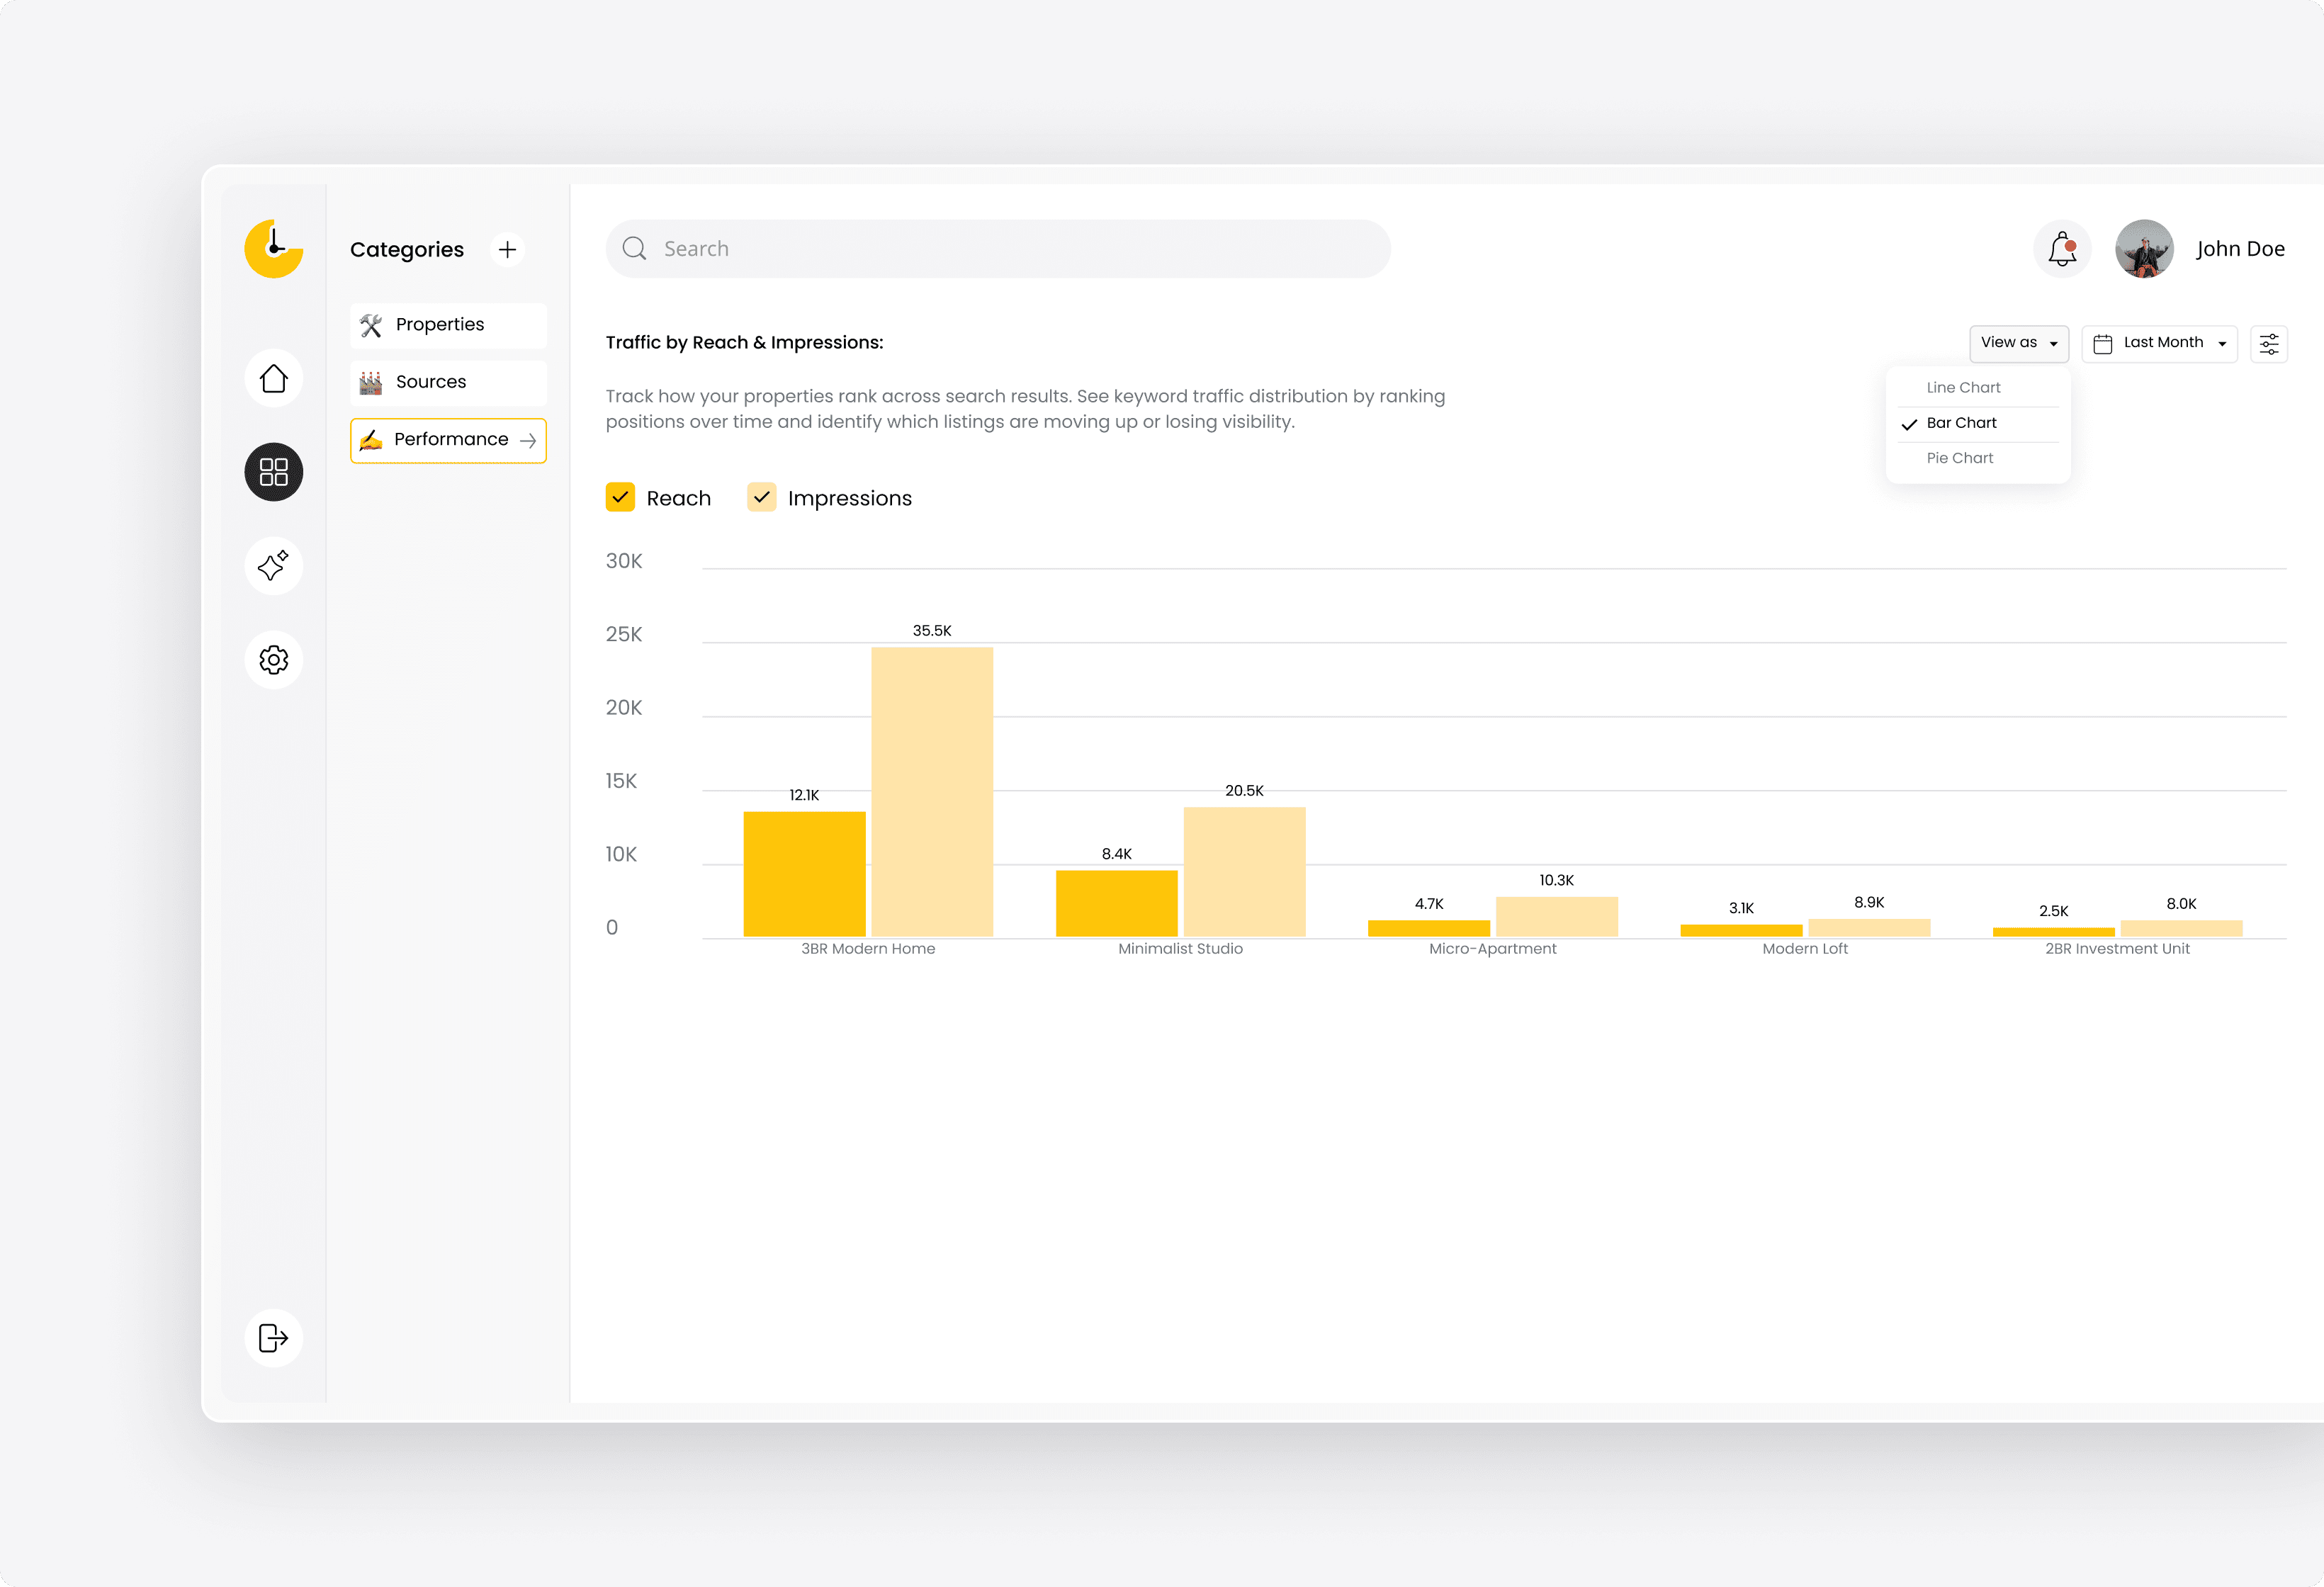The image size is (2324, 1587).
Task: Open the Properties category
Action: tap(448, 325)
